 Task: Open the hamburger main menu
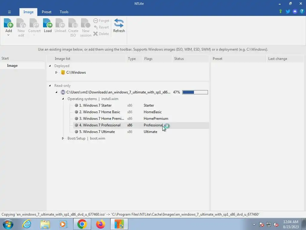click(9, 12)
